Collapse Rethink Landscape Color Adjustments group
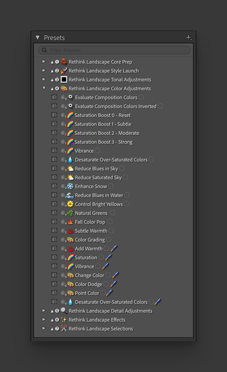Image resolution: width=227 pixels, height=372 pixels. point(44,88)
